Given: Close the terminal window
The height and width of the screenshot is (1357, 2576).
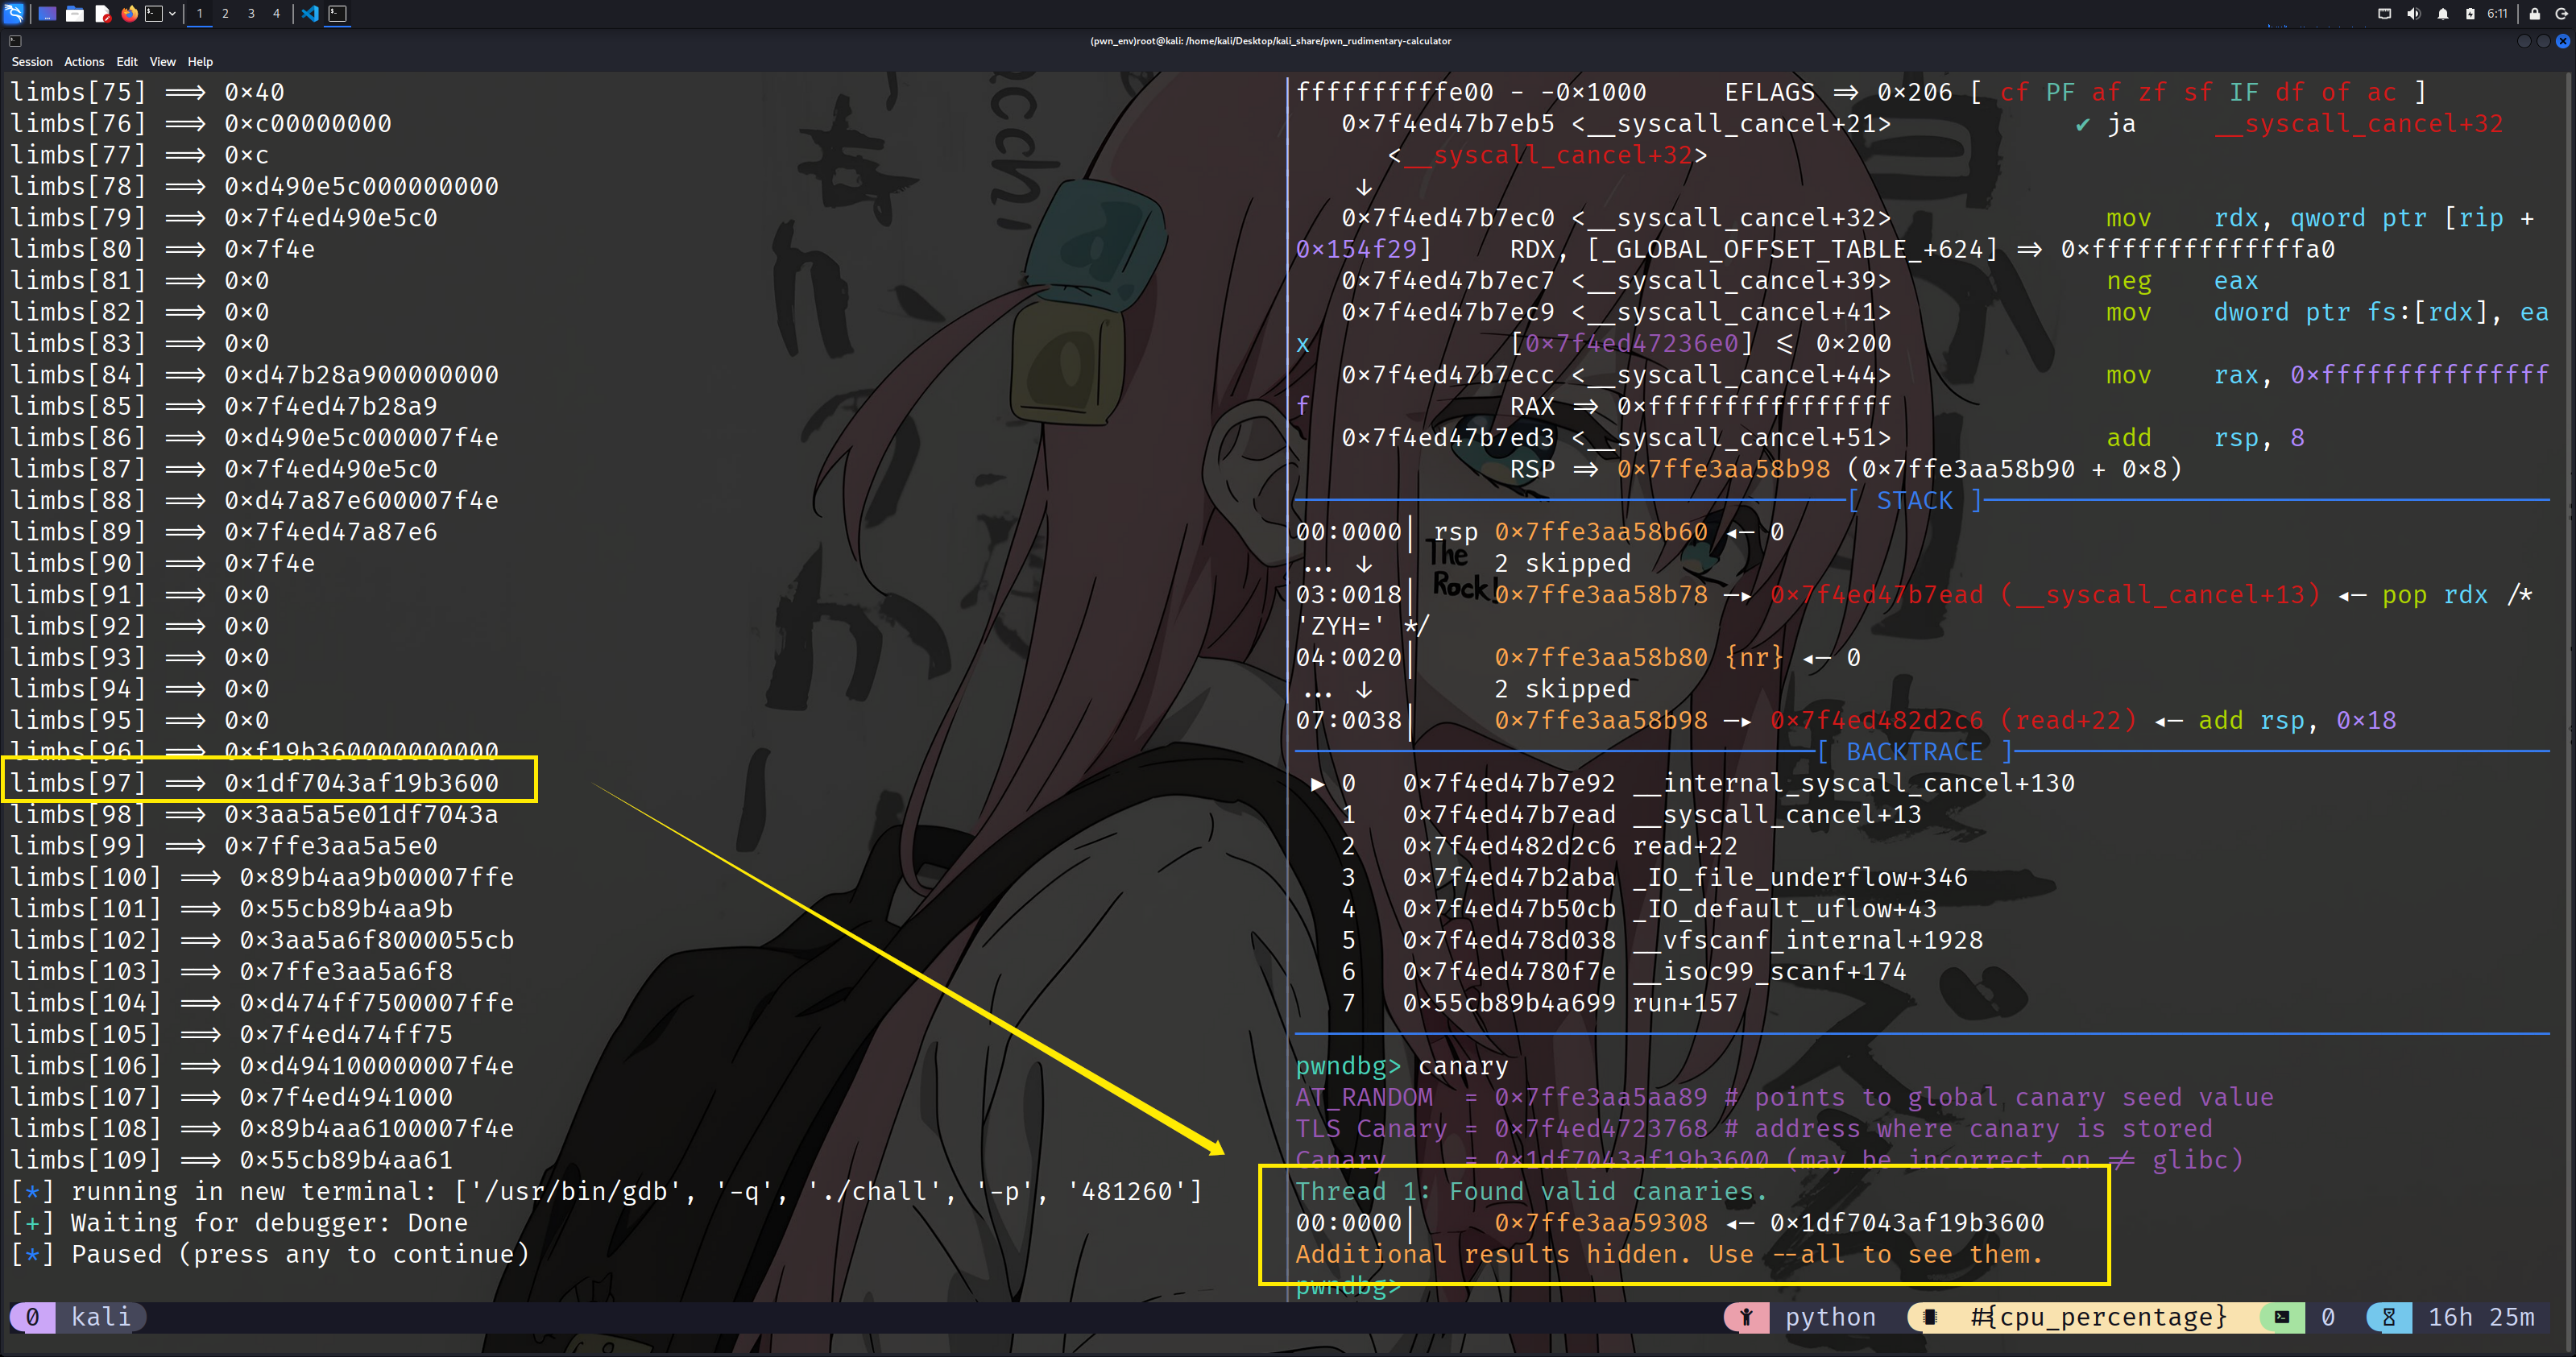Looking at the screenshot, I should point(2562,41).
